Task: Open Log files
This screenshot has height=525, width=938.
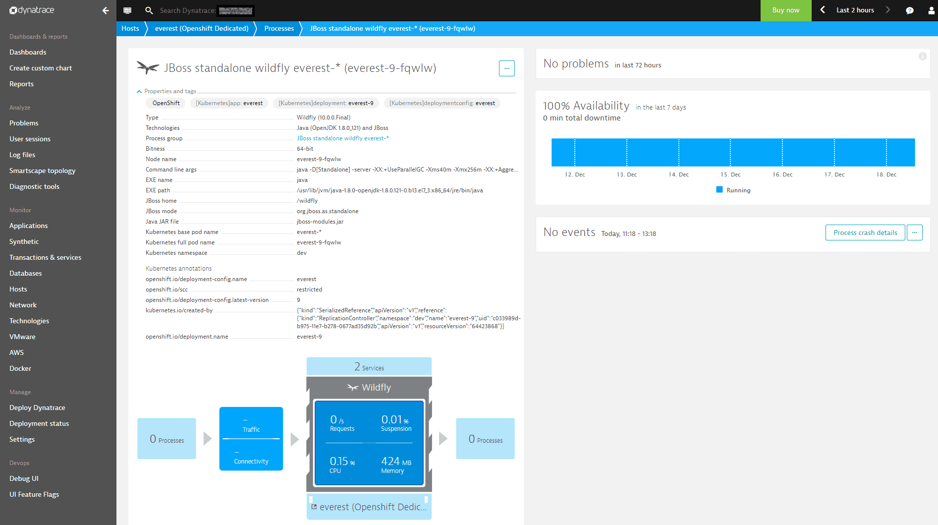Action: coord(22,155)
